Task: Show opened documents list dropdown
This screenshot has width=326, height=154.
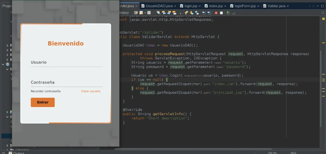Action: tap(318, 6)
